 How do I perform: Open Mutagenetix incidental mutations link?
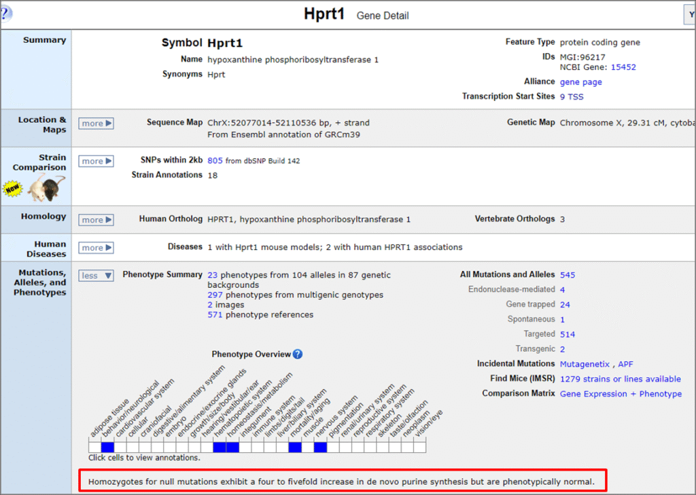(585, 364)
